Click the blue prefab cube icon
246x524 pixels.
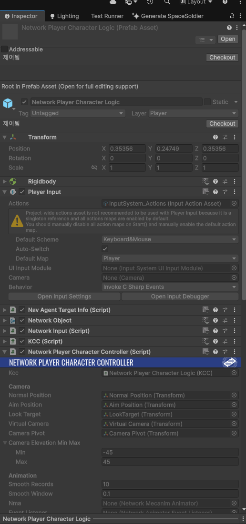pyautogui.click(x=8, y=103)
